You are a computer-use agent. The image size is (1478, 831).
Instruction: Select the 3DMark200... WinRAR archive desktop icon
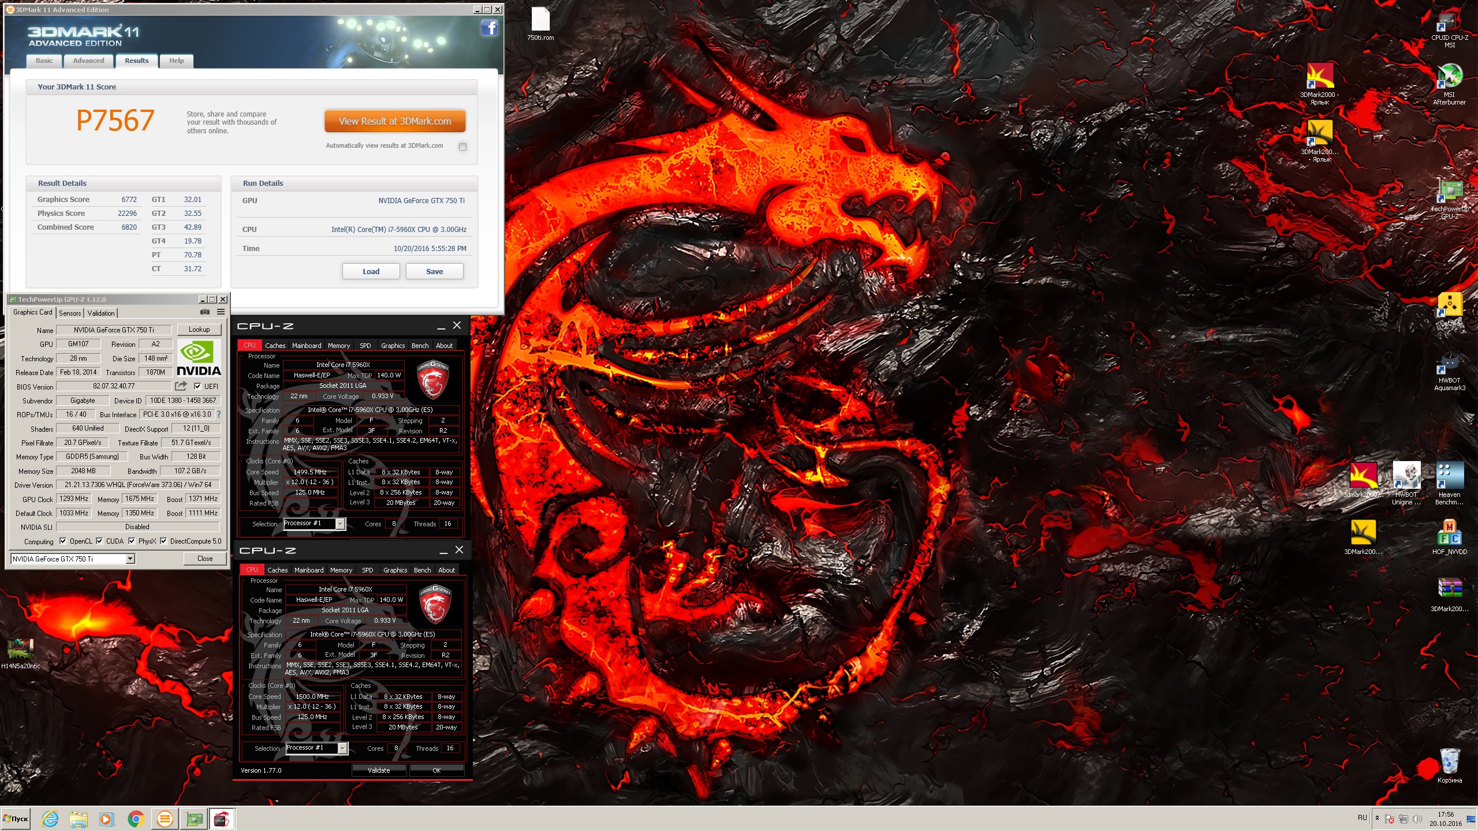coord(1449,594)
